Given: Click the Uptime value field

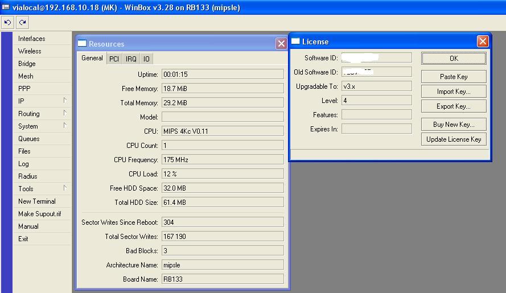Looking at the screenshot, I should pyautogui.click(x=223, y=74).
